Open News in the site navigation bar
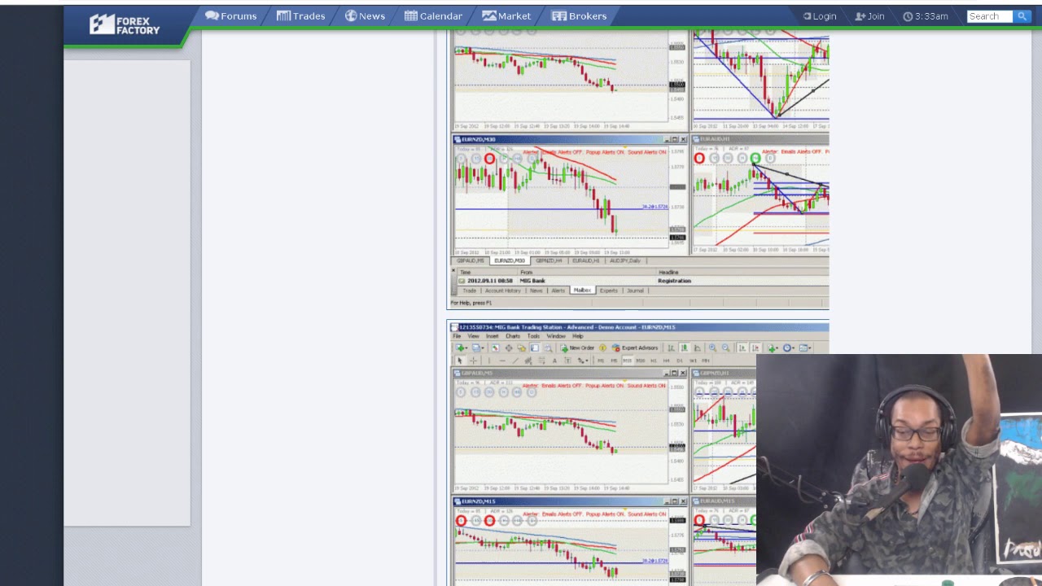Viewport: 1042px width, 586px height. tap(365, 16)
